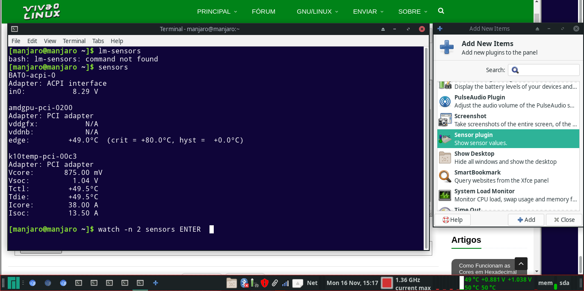Open the Tabs menu in terminal

98,41
